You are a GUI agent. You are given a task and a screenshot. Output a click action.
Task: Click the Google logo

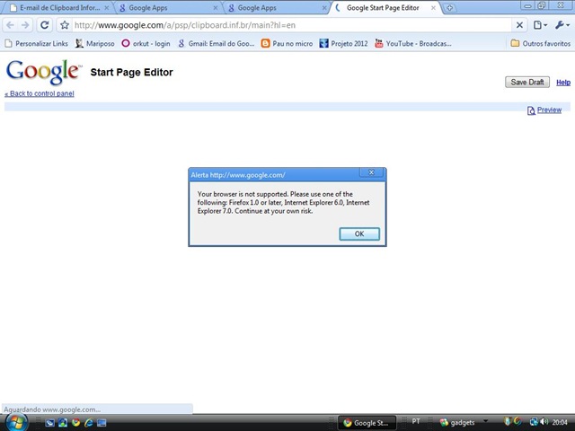[x=43, y=72]
